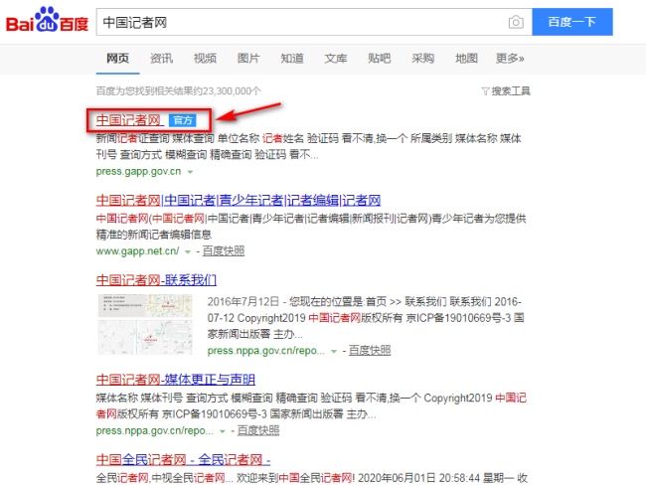Open 搜索工具 filter options
The width and height of the screenshot is (646, 485).
pyautogui.click(x=506, y=91)
